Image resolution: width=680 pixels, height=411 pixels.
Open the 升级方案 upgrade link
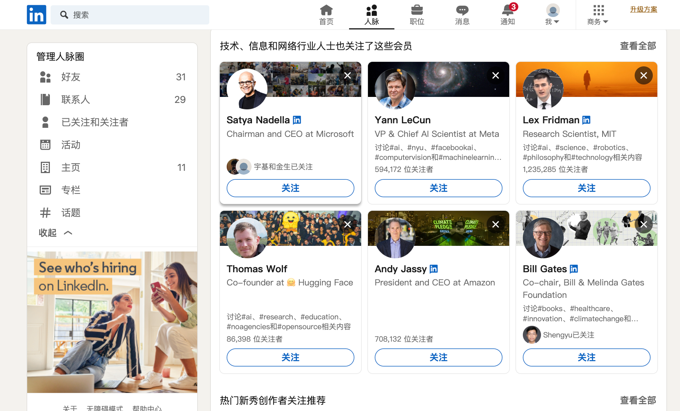[644, 9]
